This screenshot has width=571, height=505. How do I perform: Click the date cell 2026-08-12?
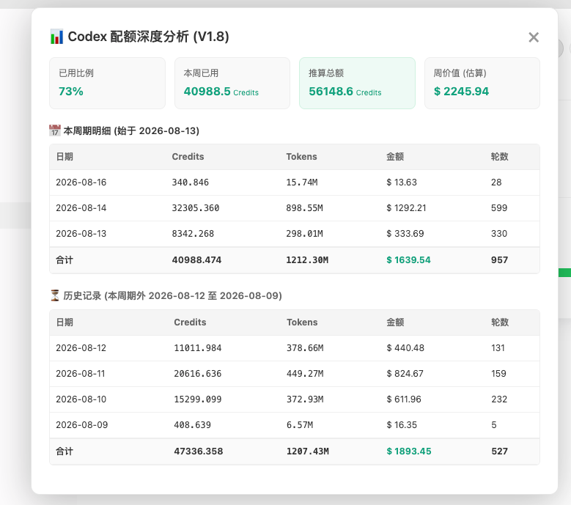tap(81, 347)
